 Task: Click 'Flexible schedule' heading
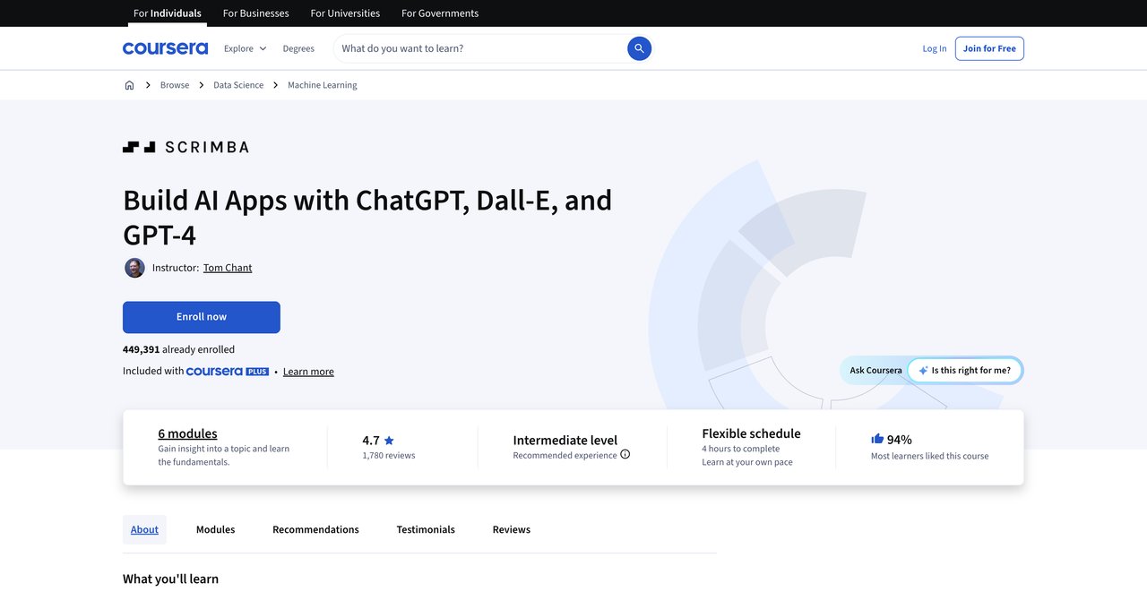pyautogui.click(x=752, y=433)
